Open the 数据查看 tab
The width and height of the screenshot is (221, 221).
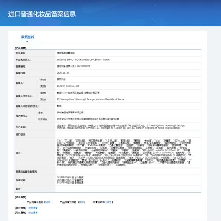coord(28,37)
